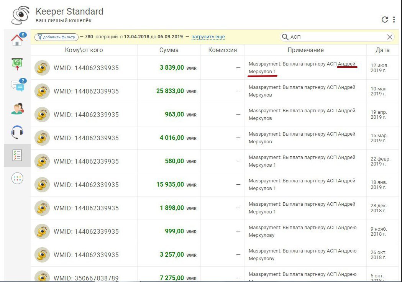The width and height of the screenshot is (402, 282).
Task: Select the amount 7 275,00 WMR
Action: [x=178, y=278]
